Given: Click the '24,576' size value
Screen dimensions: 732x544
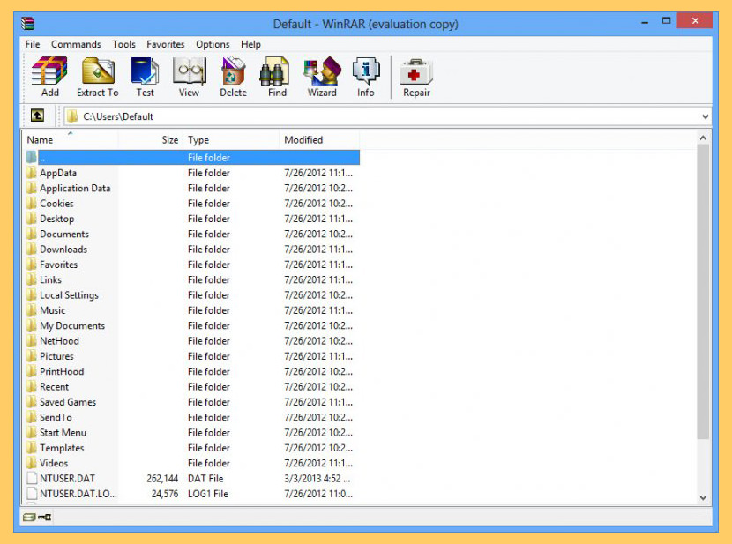Looking at the screenshot, I should [x=165, y=494].
